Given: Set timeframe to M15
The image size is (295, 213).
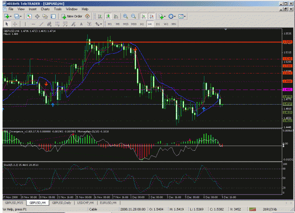Looking at the screenshot, I should [x=126, y=24].
